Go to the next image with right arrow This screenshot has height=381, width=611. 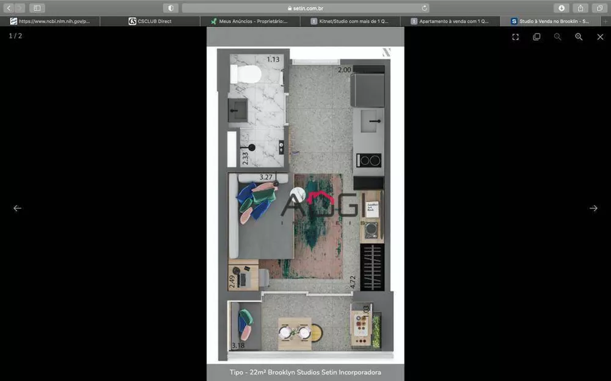point(593,208)
